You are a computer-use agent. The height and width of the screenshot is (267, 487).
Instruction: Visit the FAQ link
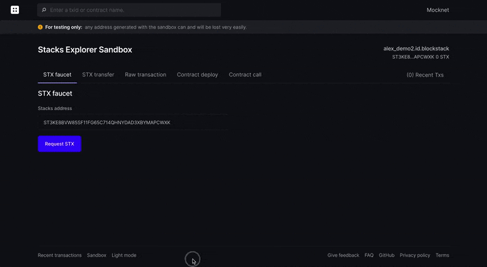pos(369,255)
